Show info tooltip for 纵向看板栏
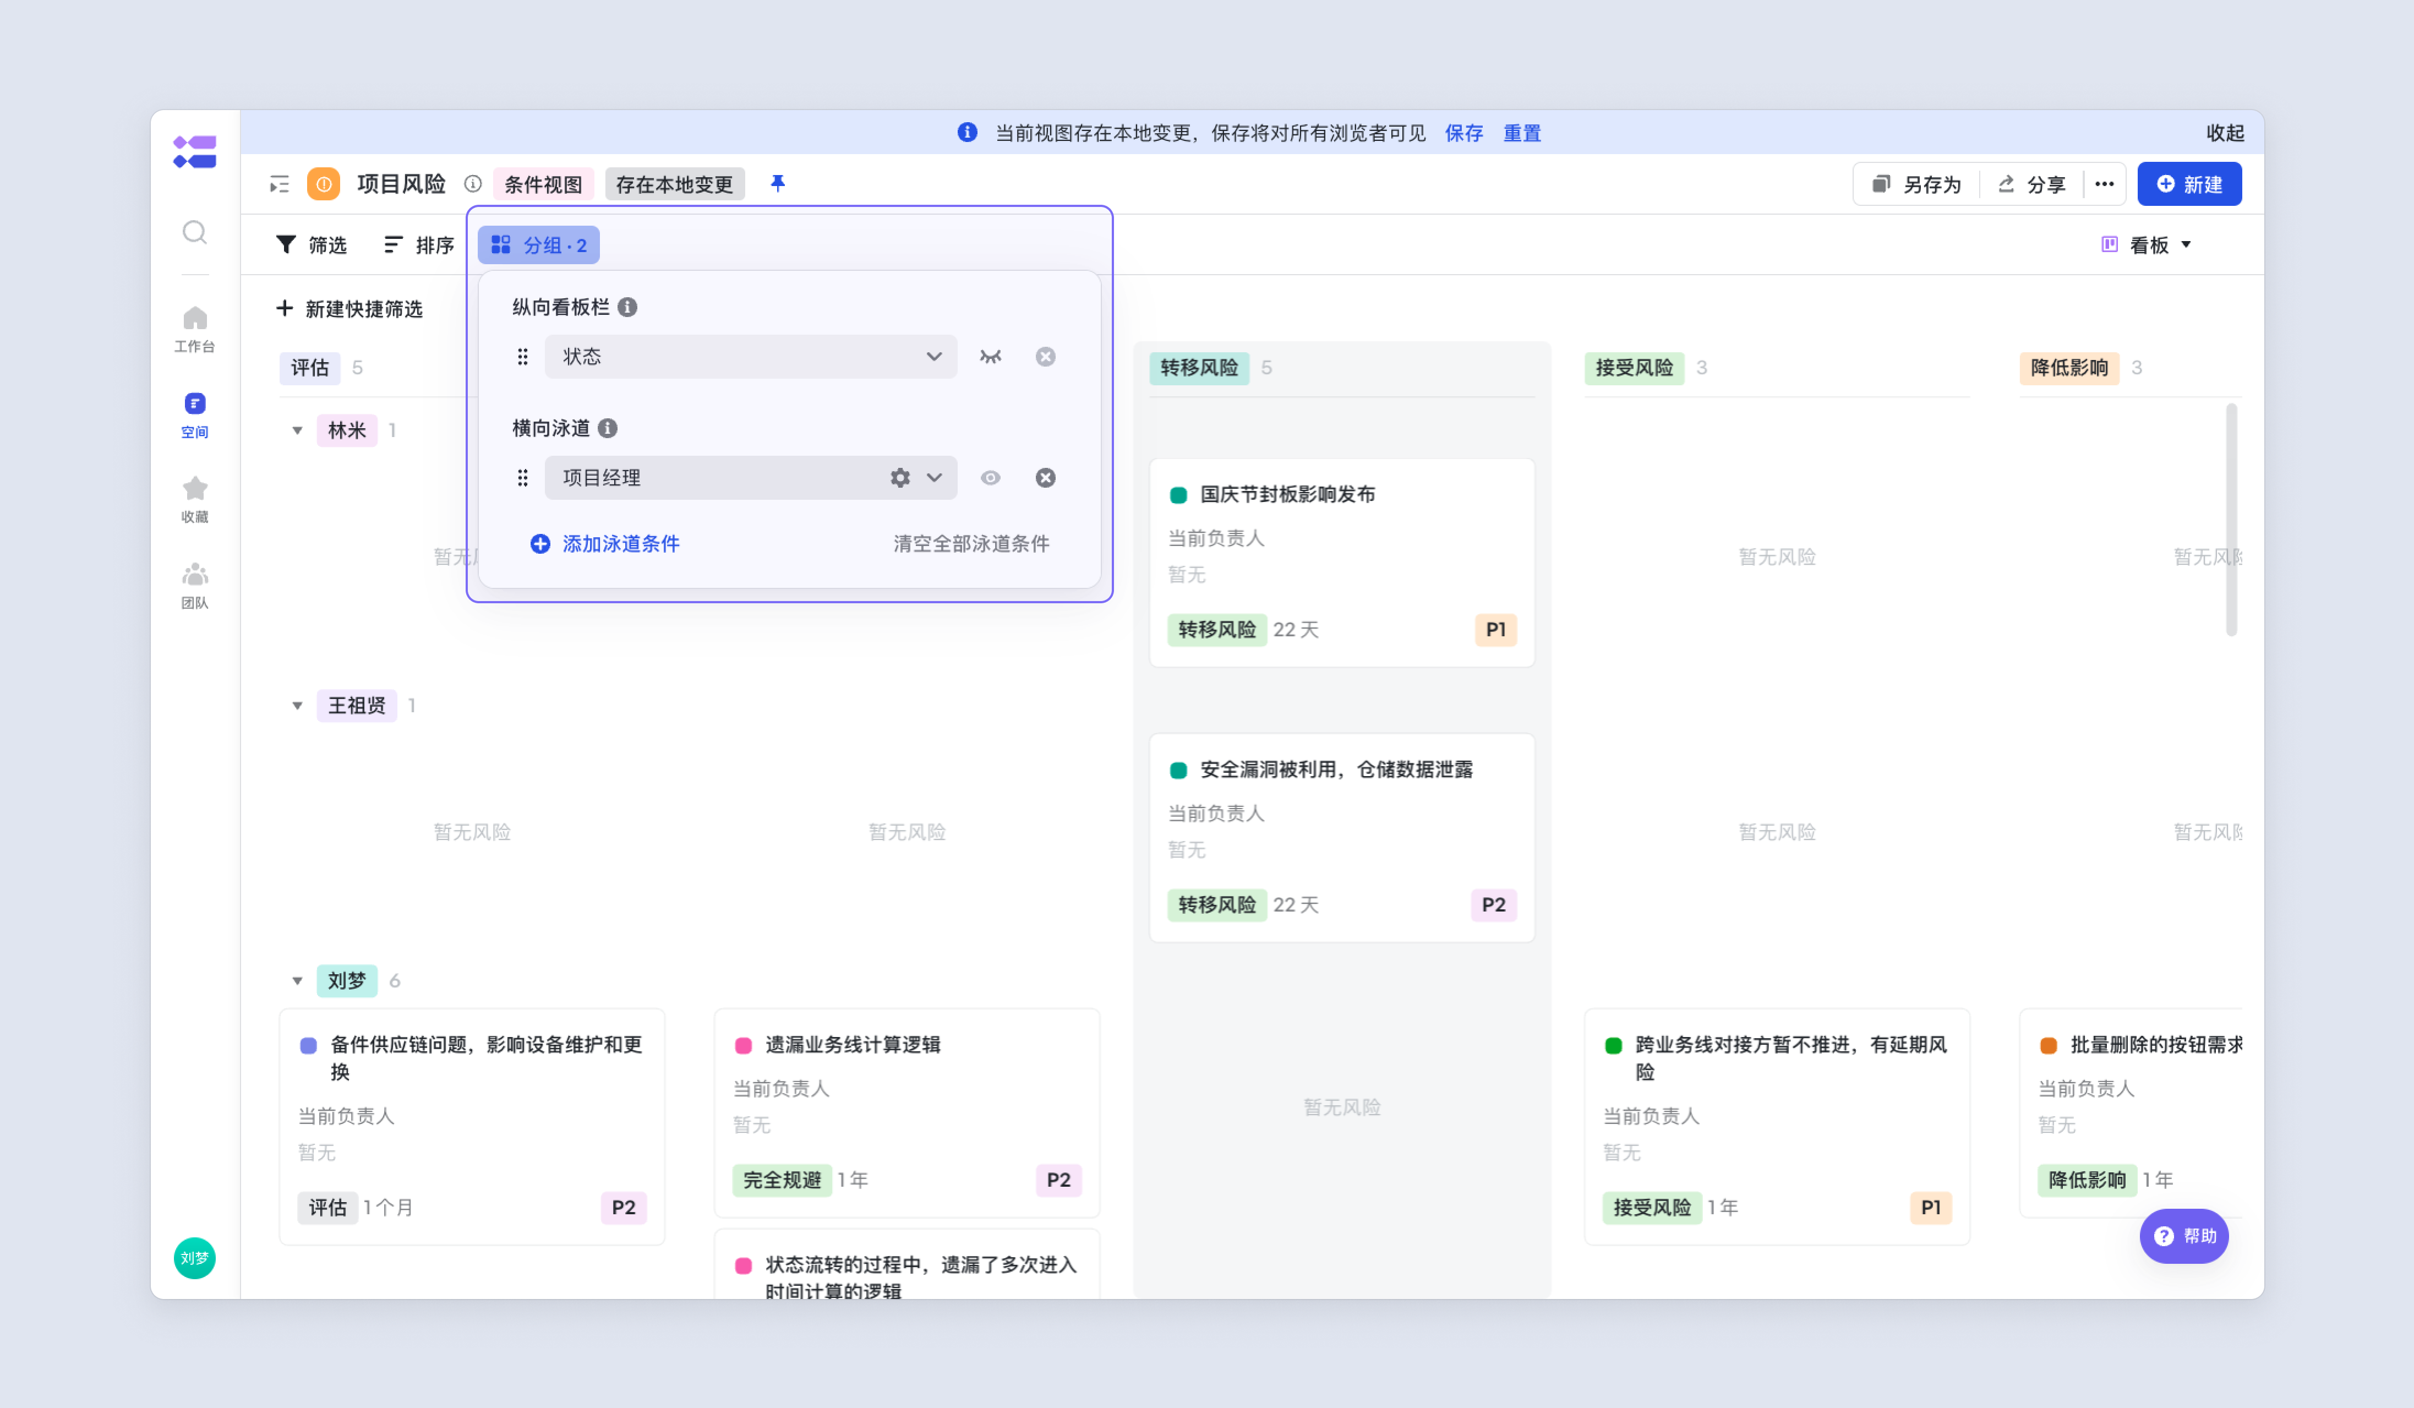The image size is (2414, 1408). pos(627,307)
